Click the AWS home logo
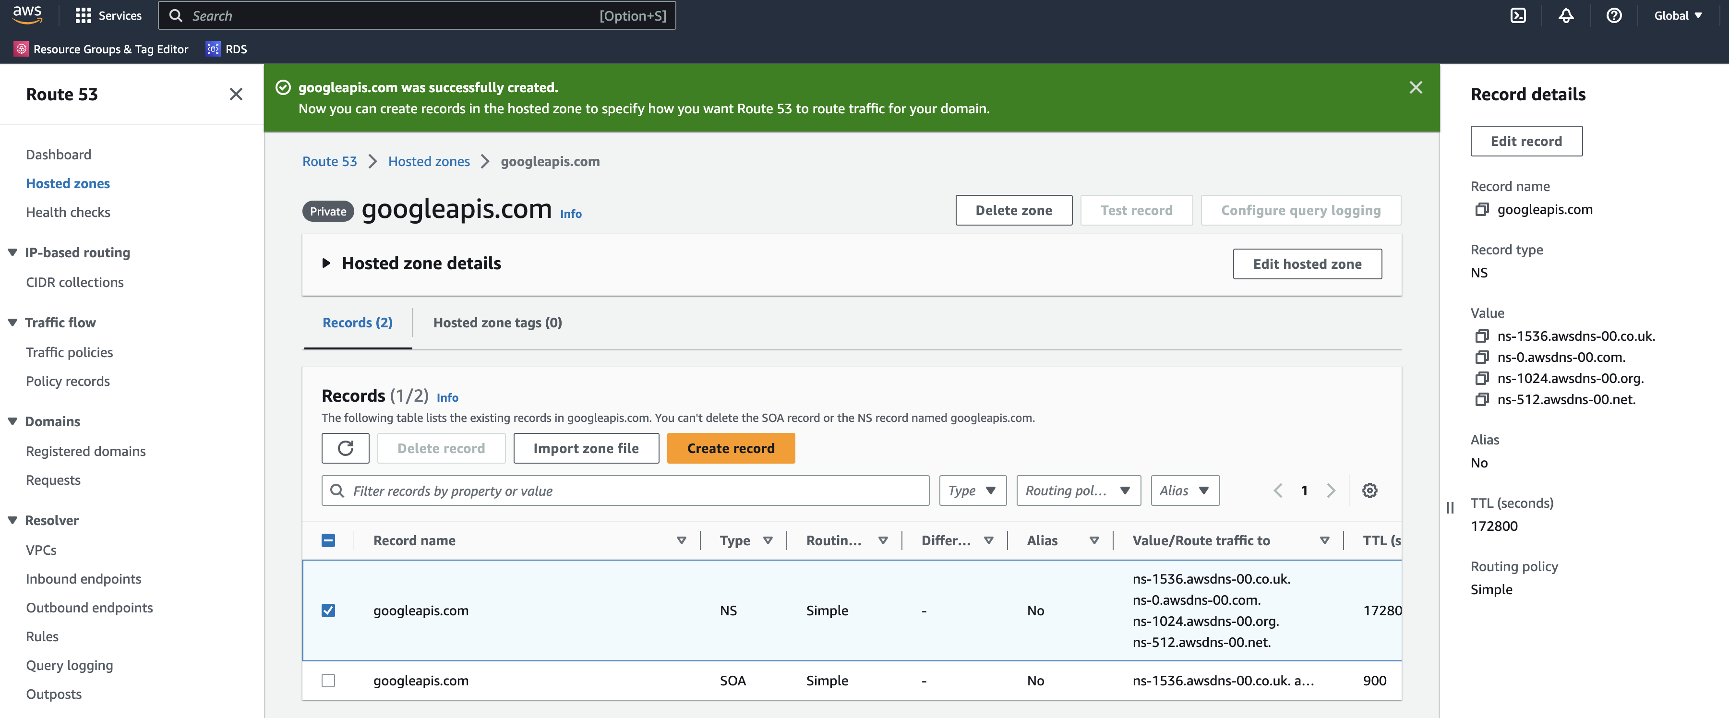1729x718 pixels. coord(27,15)
